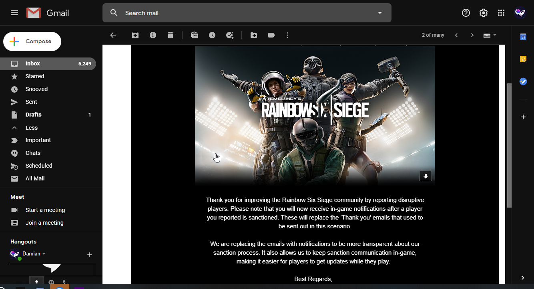Start a meeting in Meet

[45, 210]
